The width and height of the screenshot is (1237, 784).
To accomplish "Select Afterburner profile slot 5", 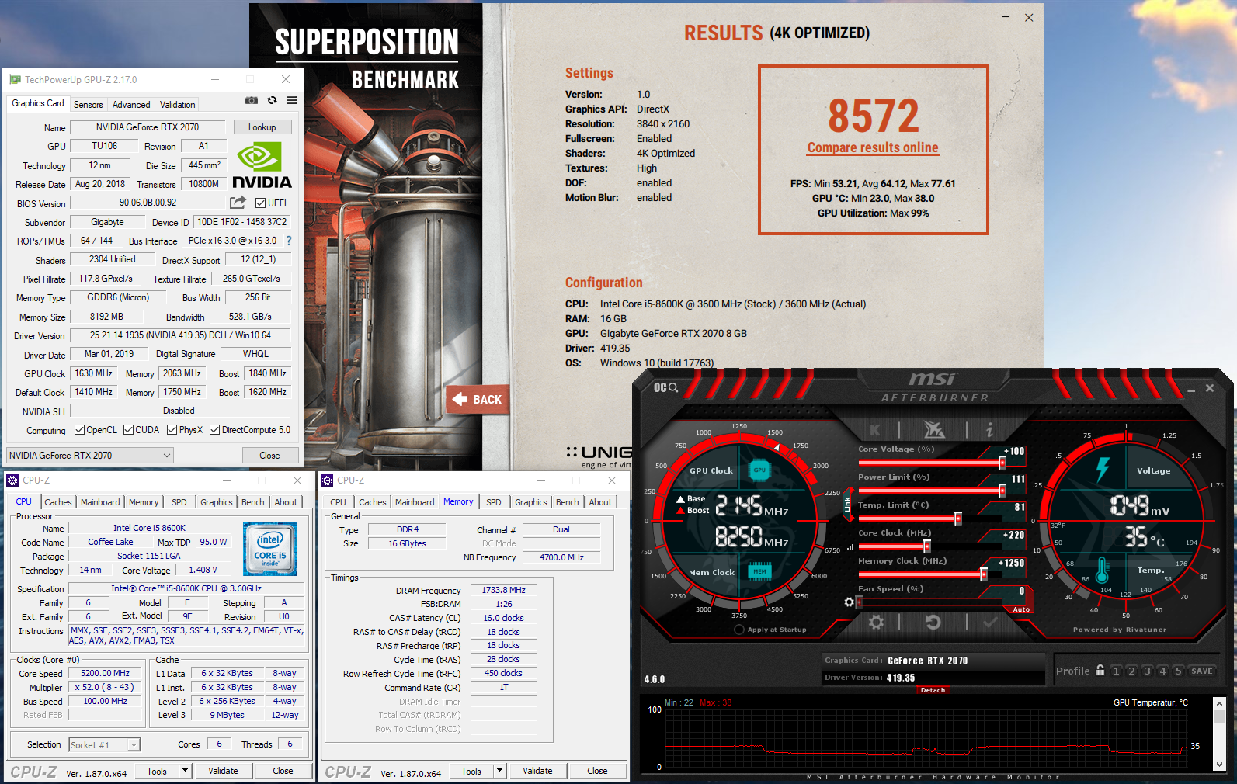I will point(1178,671).
